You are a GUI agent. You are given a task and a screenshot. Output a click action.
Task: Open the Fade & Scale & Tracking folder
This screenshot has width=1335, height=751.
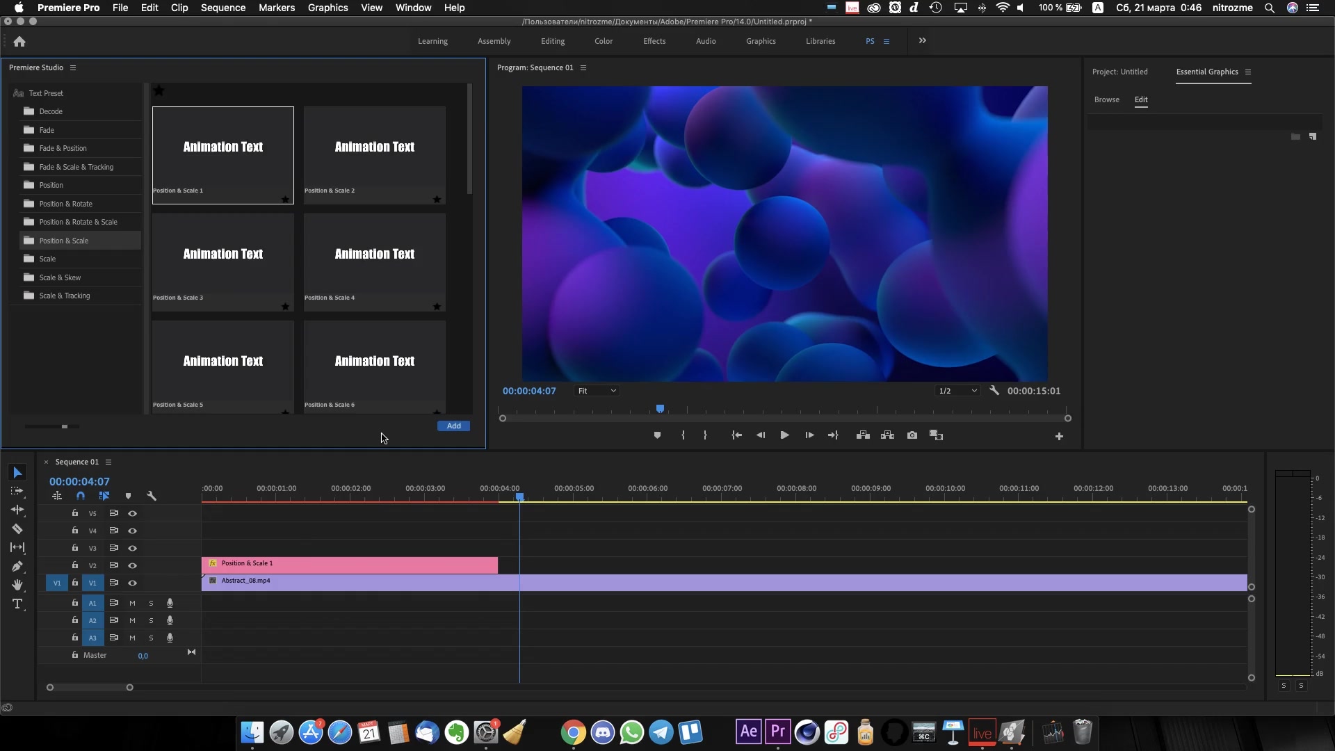coord(80,167)
